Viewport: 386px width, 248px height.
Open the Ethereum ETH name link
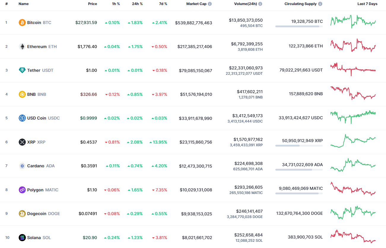point(37,46)
